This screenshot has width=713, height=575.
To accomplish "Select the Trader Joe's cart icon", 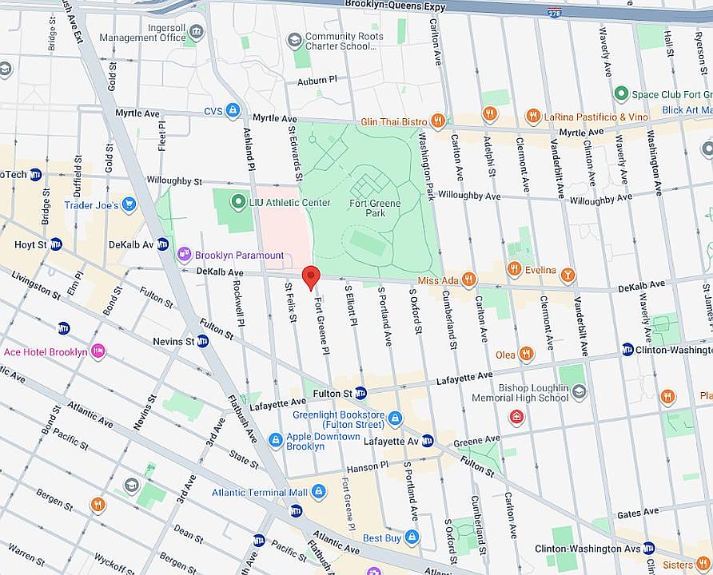I will coord(129,204).
